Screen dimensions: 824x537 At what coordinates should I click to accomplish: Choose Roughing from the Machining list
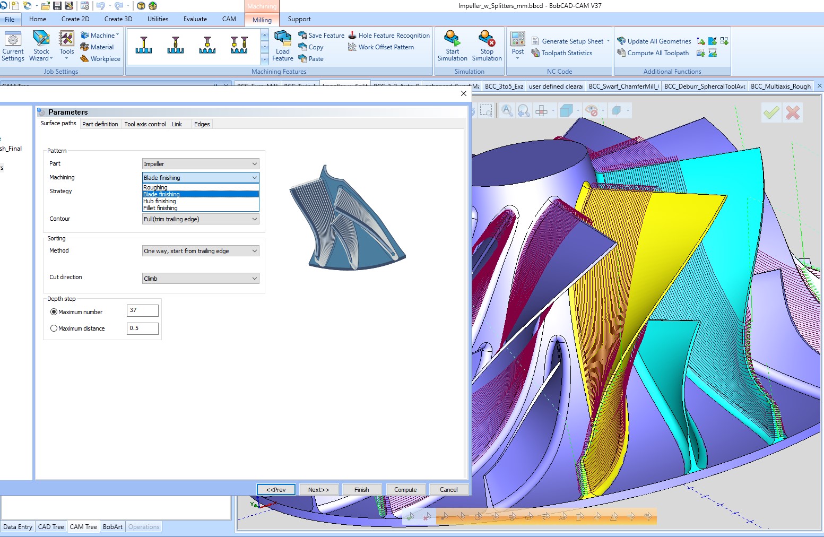pos(201,187)
